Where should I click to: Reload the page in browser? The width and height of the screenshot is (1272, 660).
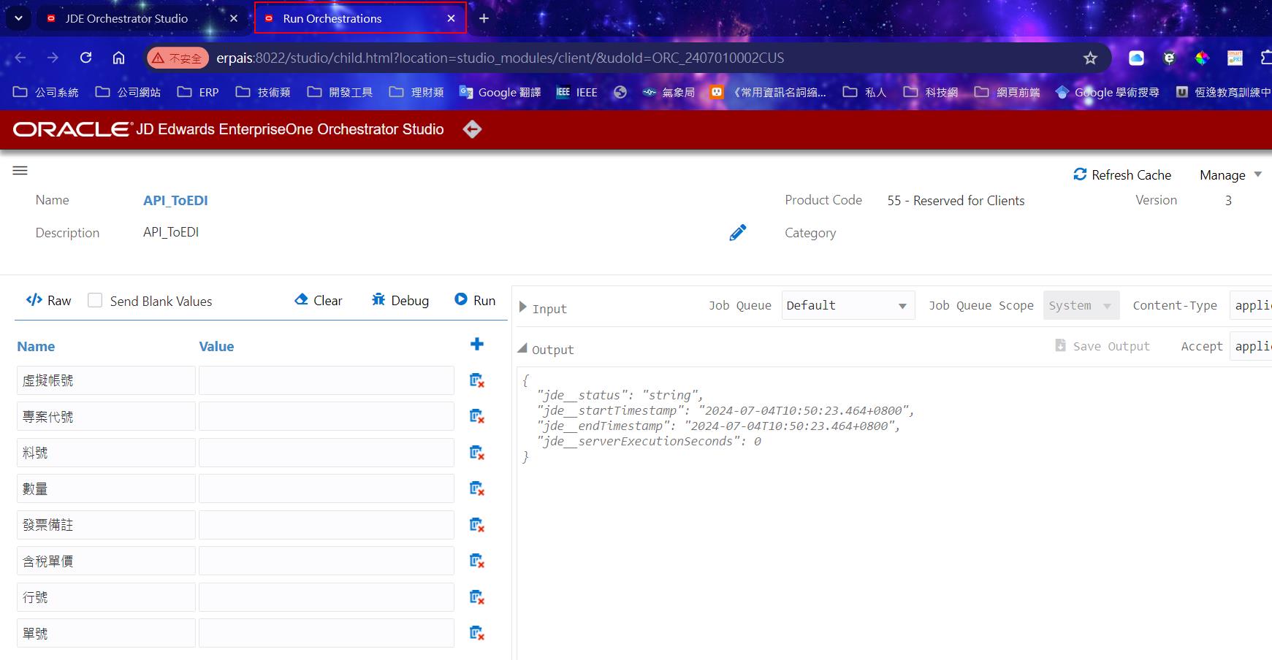[x=85, y=58]
